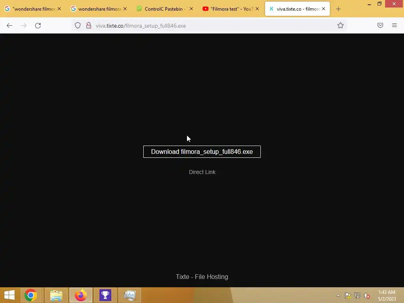This screenshot has width=404, height=303.
Task: Close the viva.tixte.co tab
Action: coord(324,9)
